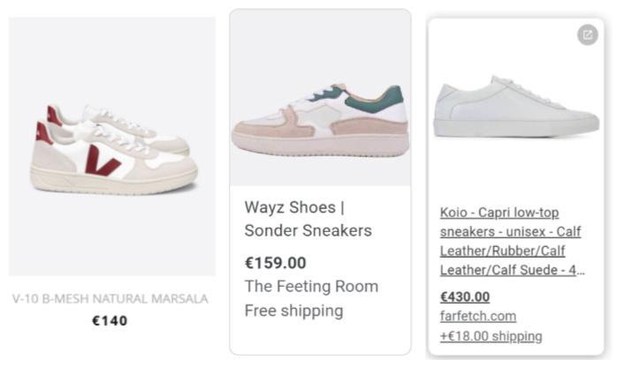Click the external link icon on Koio card
631x390 pixels.
pyautogui.click(x=588, y=34)
